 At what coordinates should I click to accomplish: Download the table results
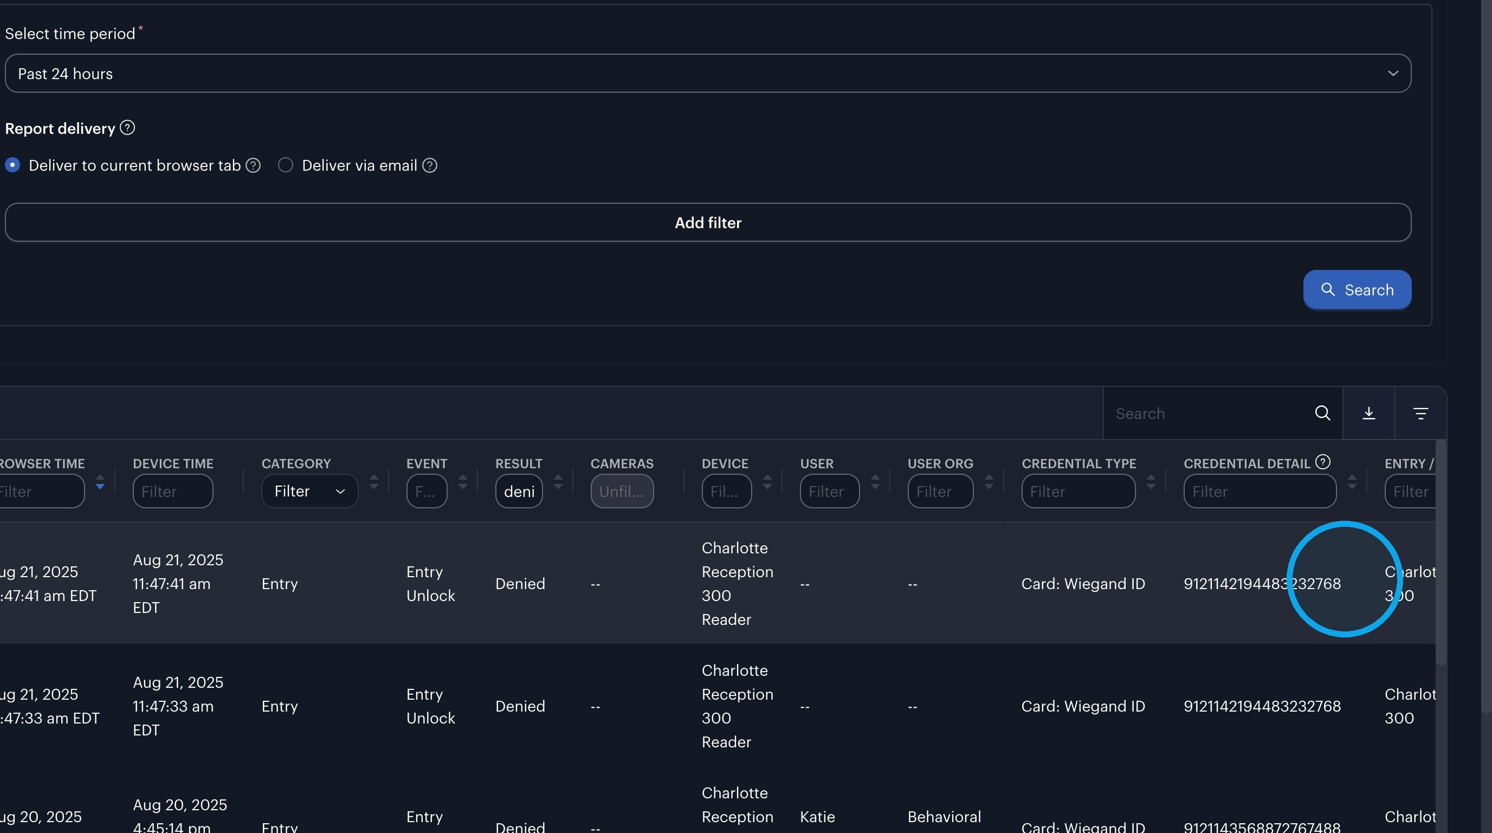coord(1368,413)
